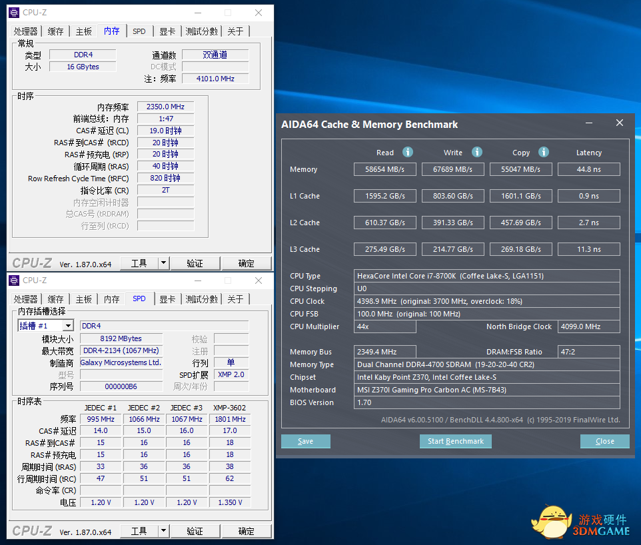641x545 pixels.
Task: Switch to SPD tab in top CPU-Z window
Action: tap(139, 31)
